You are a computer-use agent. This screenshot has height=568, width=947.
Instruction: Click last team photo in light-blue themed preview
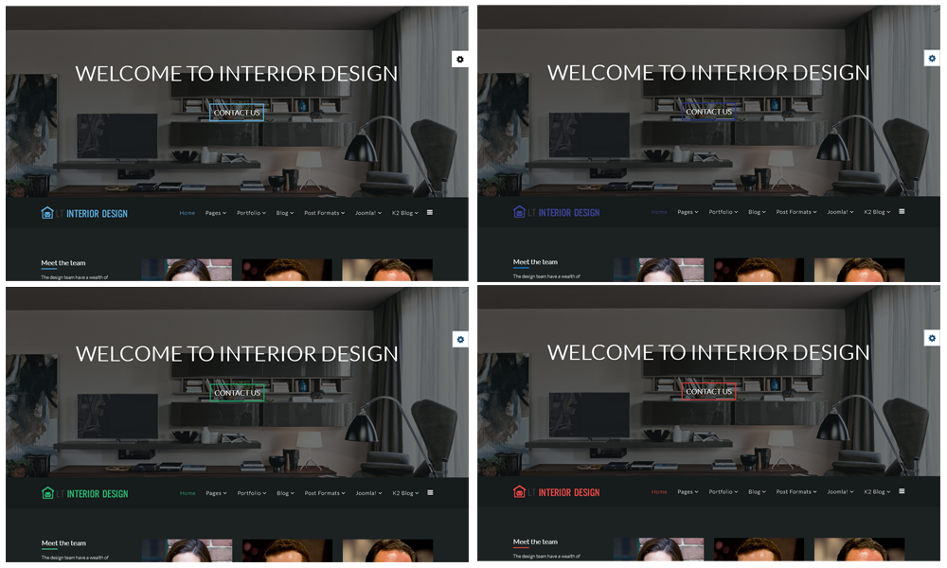point(387,270)
